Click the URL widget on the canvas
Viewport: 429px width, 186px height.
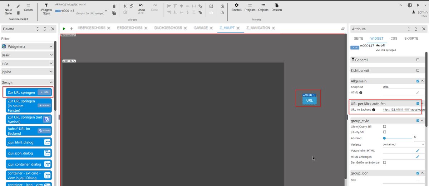[x=310, y=100]
